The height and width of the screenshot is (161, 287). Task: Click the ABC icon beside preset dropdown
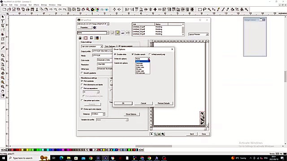[x=122, y=33]
